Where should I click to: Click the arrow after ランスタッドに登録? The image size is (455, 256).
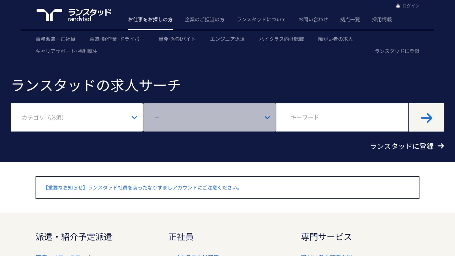[441, 146]
